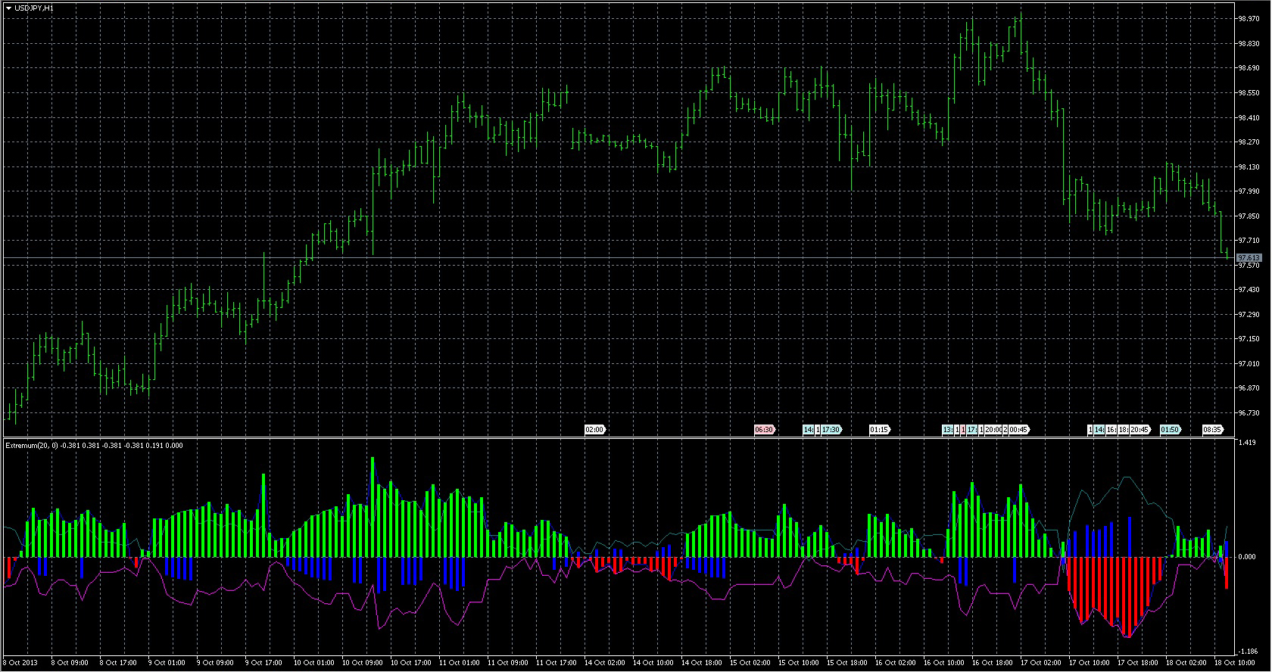
Task: Click the 98.970 price scale label
Action: click(1249, 19)
